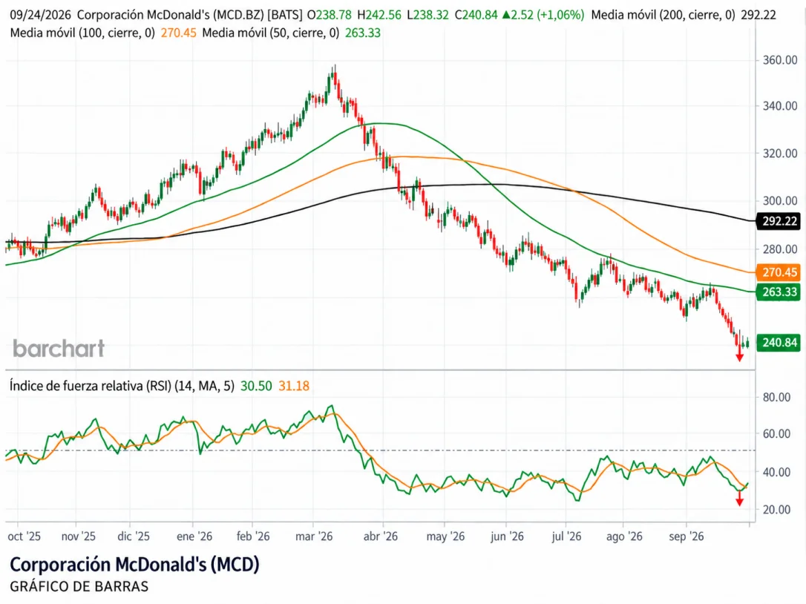Viewport: 806px width, 604px height.
Task: Click the subtitle GRÁFICO DE BARRAS
Action: [79, 586]
